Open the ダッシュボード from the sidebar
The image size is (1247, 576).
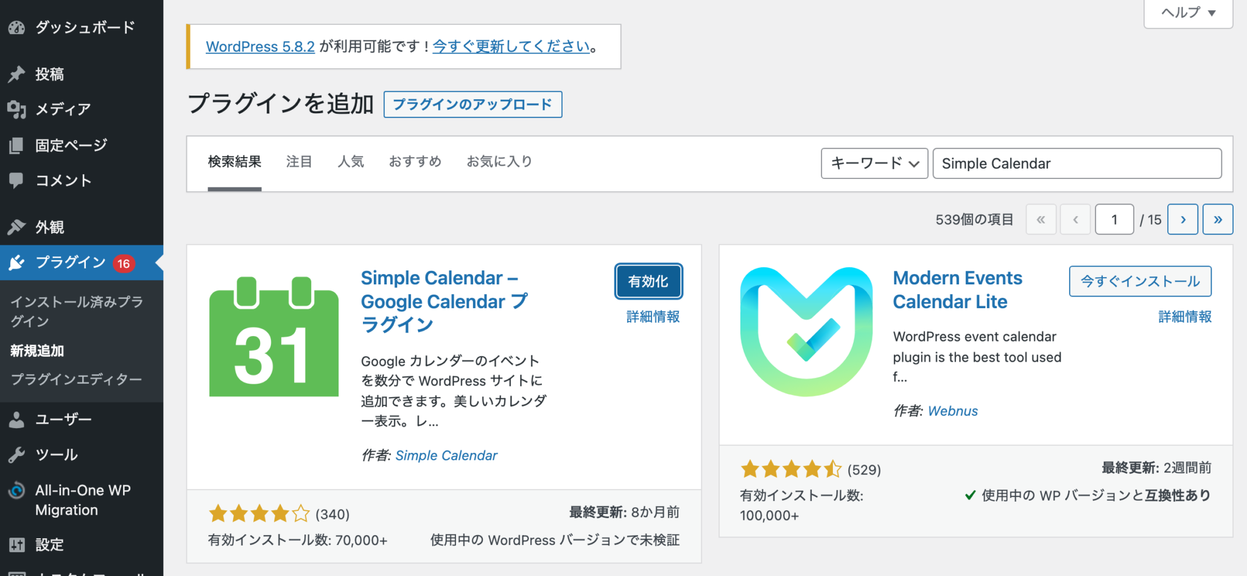pos(16,27)
